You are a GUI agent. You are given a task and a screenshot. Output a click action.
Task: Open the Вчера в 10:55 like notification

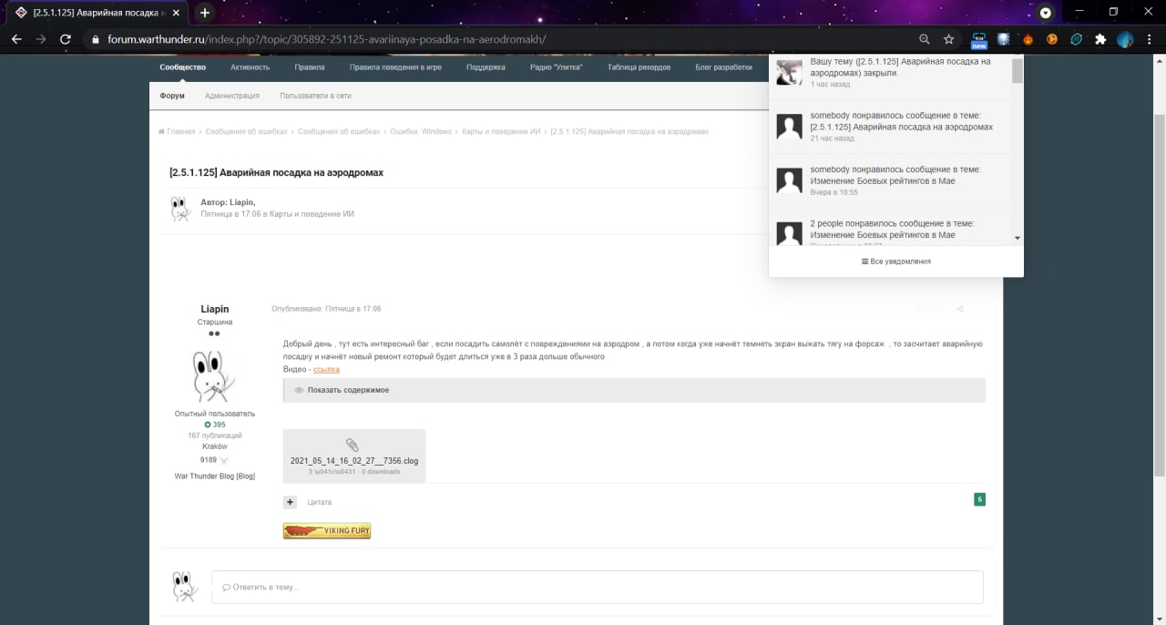click(891, 180)
